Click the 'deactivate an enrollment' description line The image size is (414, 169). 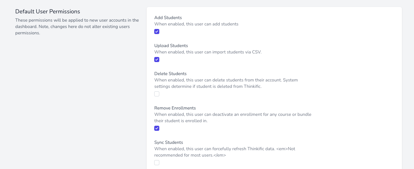coord(233,114)
